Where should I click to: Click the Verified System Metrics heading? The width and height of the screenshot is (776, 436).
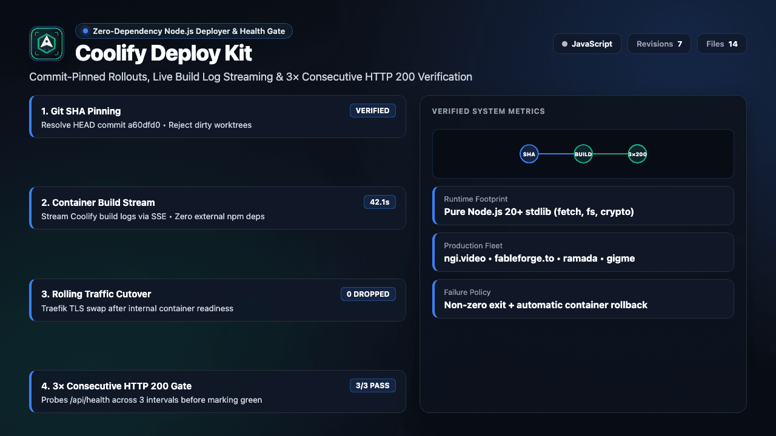pos(489,111)
